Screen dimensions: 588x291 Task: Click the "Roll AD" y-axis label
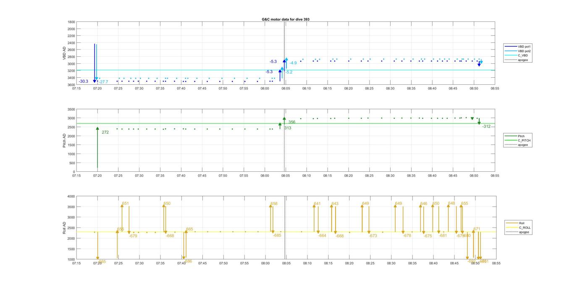click(64, 228)
